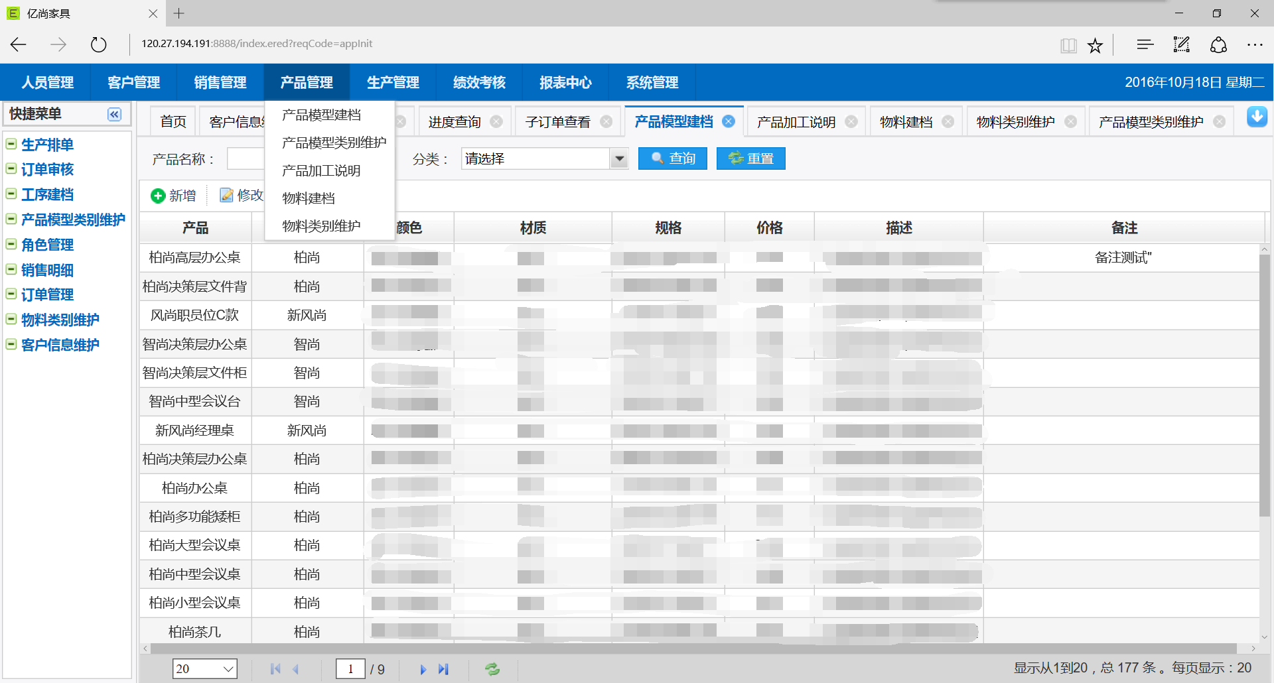Click the green 新增 add icon
Image resolution: width=1274 pixels, height=683 pixels.
(158, 196)
